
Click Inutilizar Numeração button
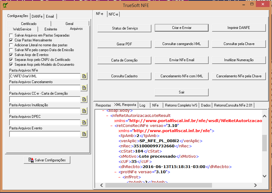[239, 60]
